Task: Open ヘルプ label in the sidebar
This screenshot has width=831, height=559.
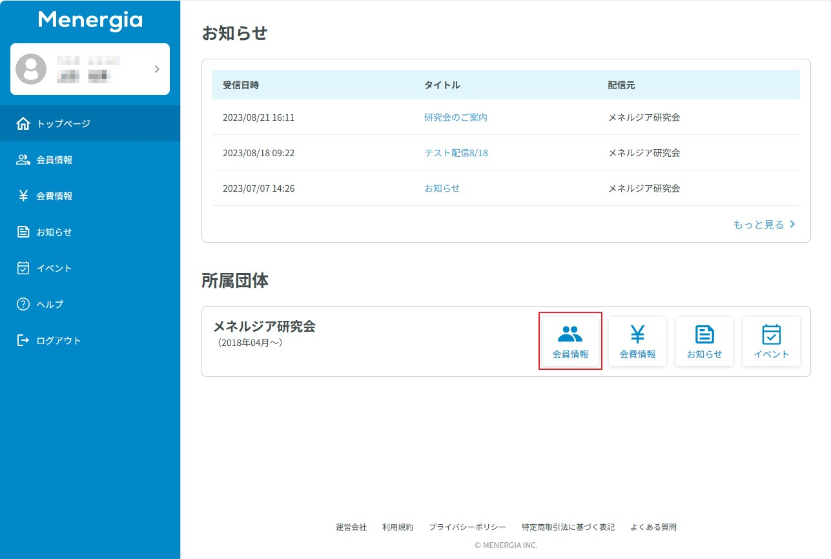Action: tap(50, 304)
